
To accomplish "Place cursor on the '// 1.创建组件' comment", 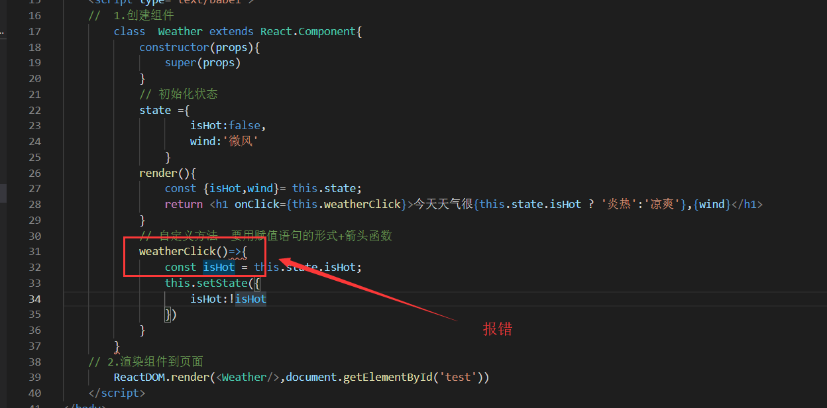I will pyautogui.click(x=131, y=15).
